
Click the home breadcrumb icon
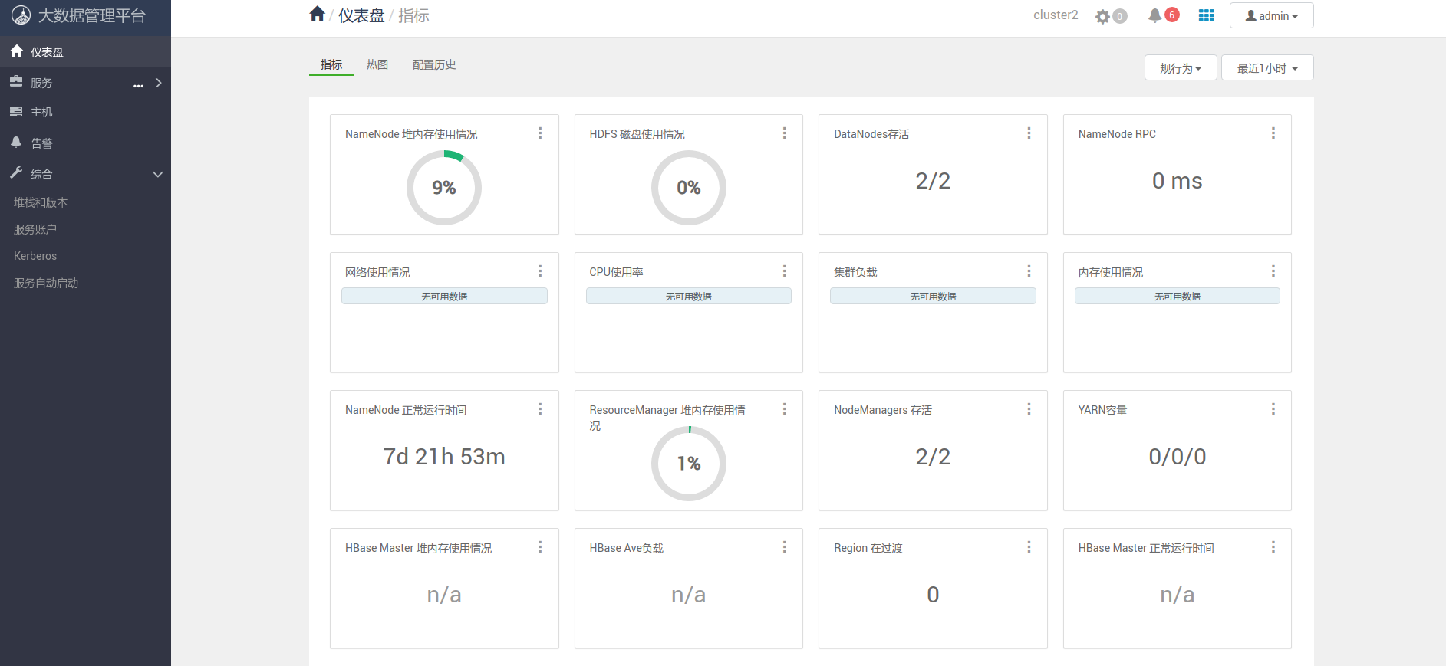pyautogui.click(x=317, y=14)
